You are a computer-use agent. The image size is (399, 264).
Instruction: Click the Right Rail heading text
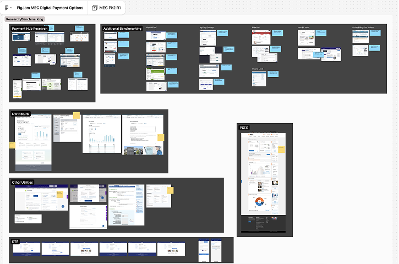point(255,27)
